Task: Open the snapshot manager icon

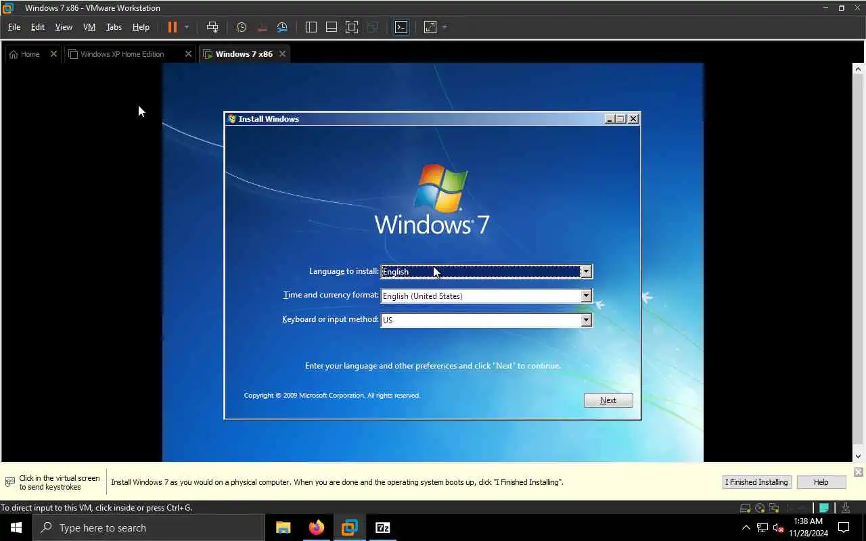Action: [282, 27]
